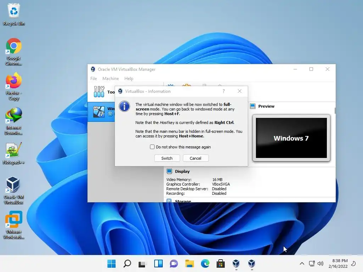Open Notepad++ desktop shortcut
The image size is (363, 272).
click(14, 153)
